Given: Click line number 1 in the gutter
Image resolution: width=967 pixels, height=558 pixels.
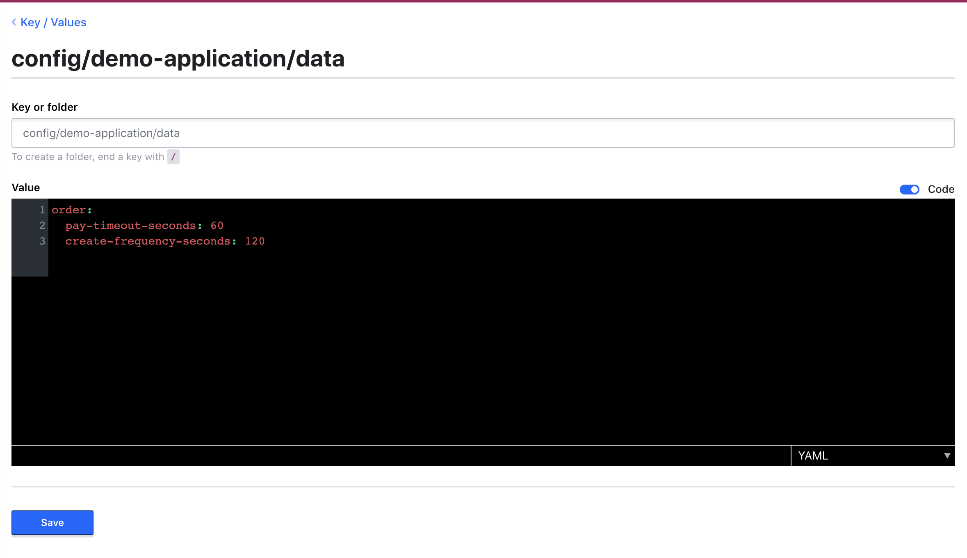Looking at the screenshot, I should (x=42, y=210).
